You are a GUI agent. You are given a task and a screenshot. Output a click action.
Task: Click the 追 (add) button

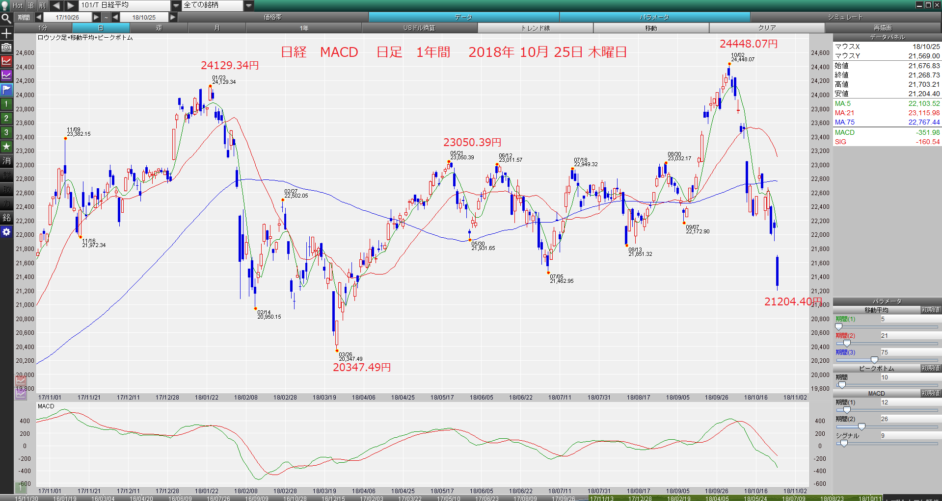[x=31, y=5]
